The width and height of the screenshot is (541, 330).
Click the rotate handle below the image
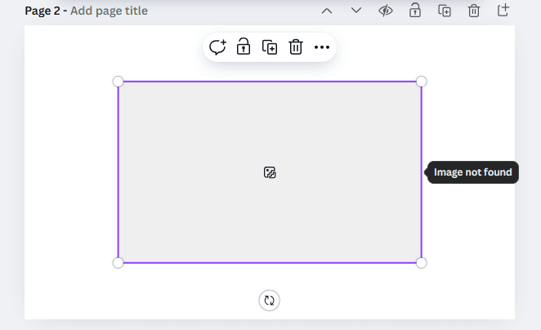[270, 301]
